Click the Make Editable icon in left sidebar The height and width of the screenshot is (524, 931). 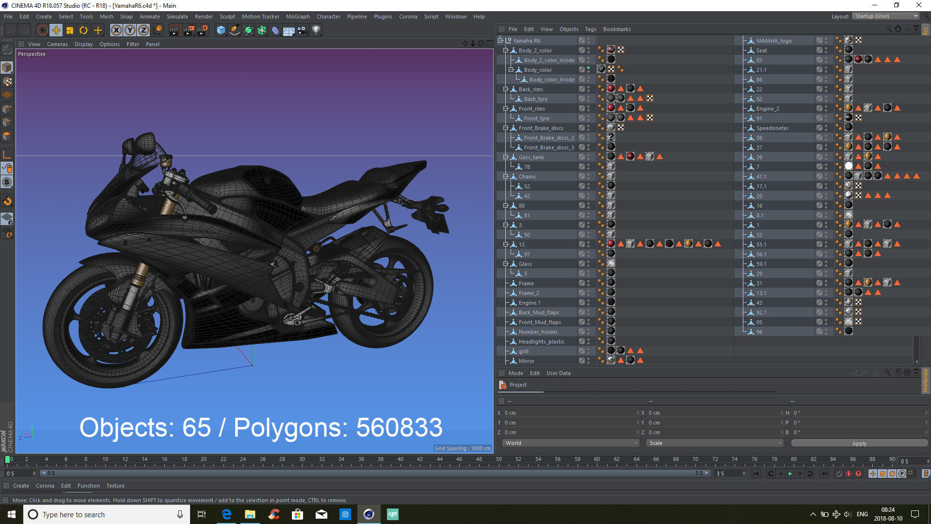pyautogui.click(x=7, y=49)
